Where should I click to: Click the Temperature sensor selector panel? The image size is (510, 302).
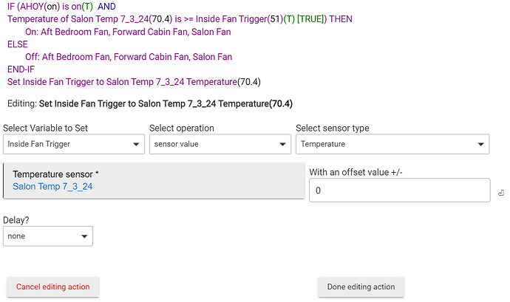coord(154,181)
